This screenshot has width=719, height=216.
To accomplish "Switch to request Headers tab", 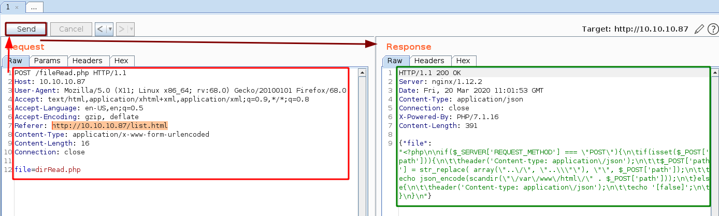I will click(88, 61).
